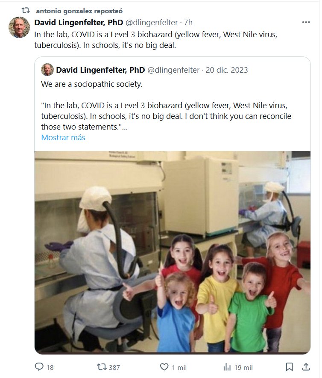This screenshot has height=378, width=322.
Task: Click the 18 replies count
Action: coord(50,367)
